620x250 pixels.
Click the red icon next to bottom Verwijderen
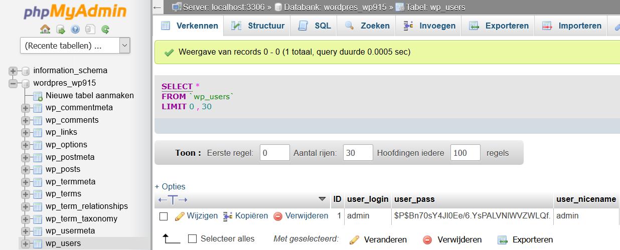tap(427, 240)
